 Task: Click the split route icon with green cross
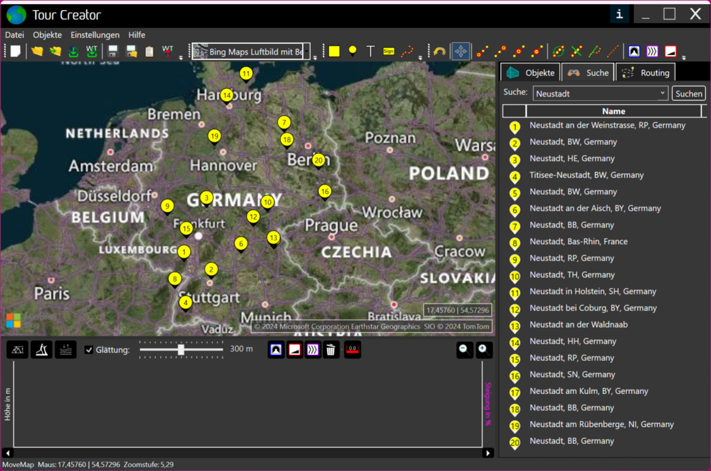(577, 52)
